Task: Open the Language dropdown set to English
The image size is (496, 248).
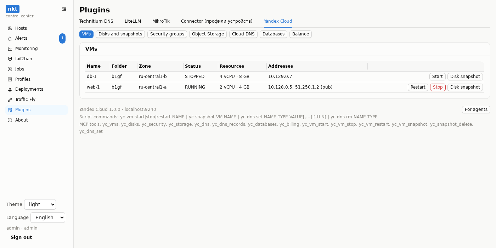Action: [48, 218]
